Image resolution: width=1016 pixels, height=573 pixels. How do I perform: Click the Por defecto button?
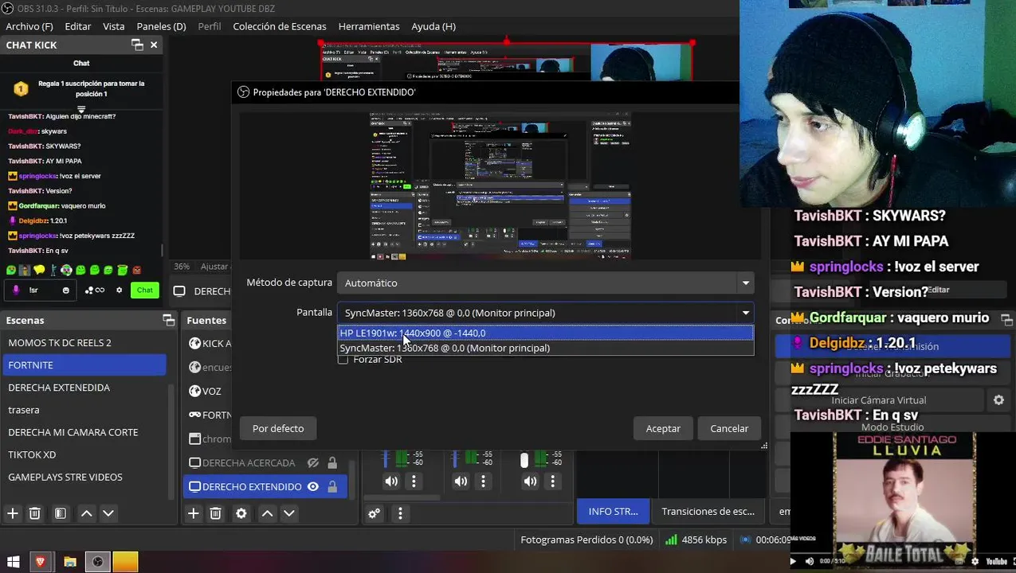coord(278,428)
